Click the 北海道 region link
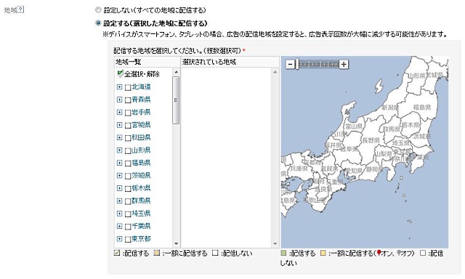Image resolution: width=465 pixels, height=279 pixels. [x=141, y=87]
